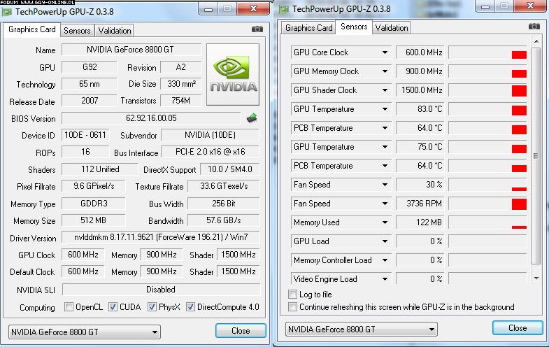
Task: Open the 3736 RPM Fan Speed dropdown
Action: click(385, 204)
